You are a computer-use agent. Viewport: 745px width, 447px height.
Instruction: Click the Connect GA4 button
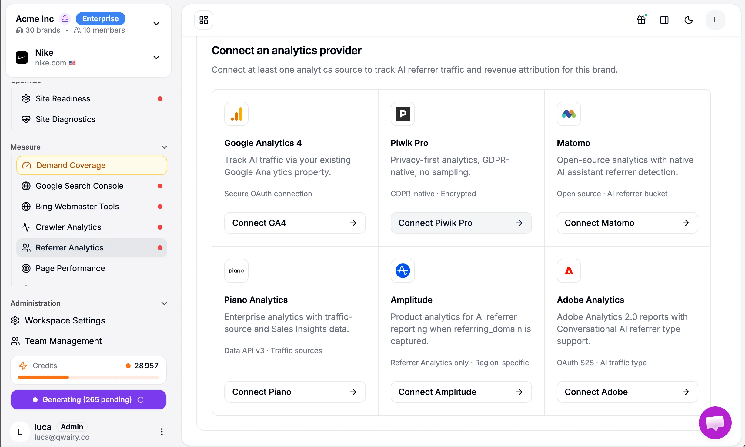pyautogui.click(x=295, y=223)
